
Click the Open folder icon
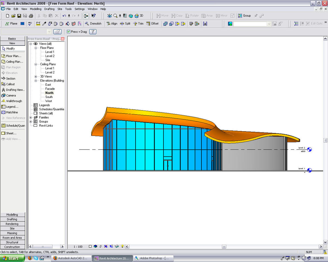(13, 16)
